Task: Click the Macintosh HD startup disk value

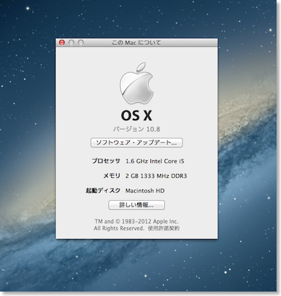Action: (x=145, y=191)
